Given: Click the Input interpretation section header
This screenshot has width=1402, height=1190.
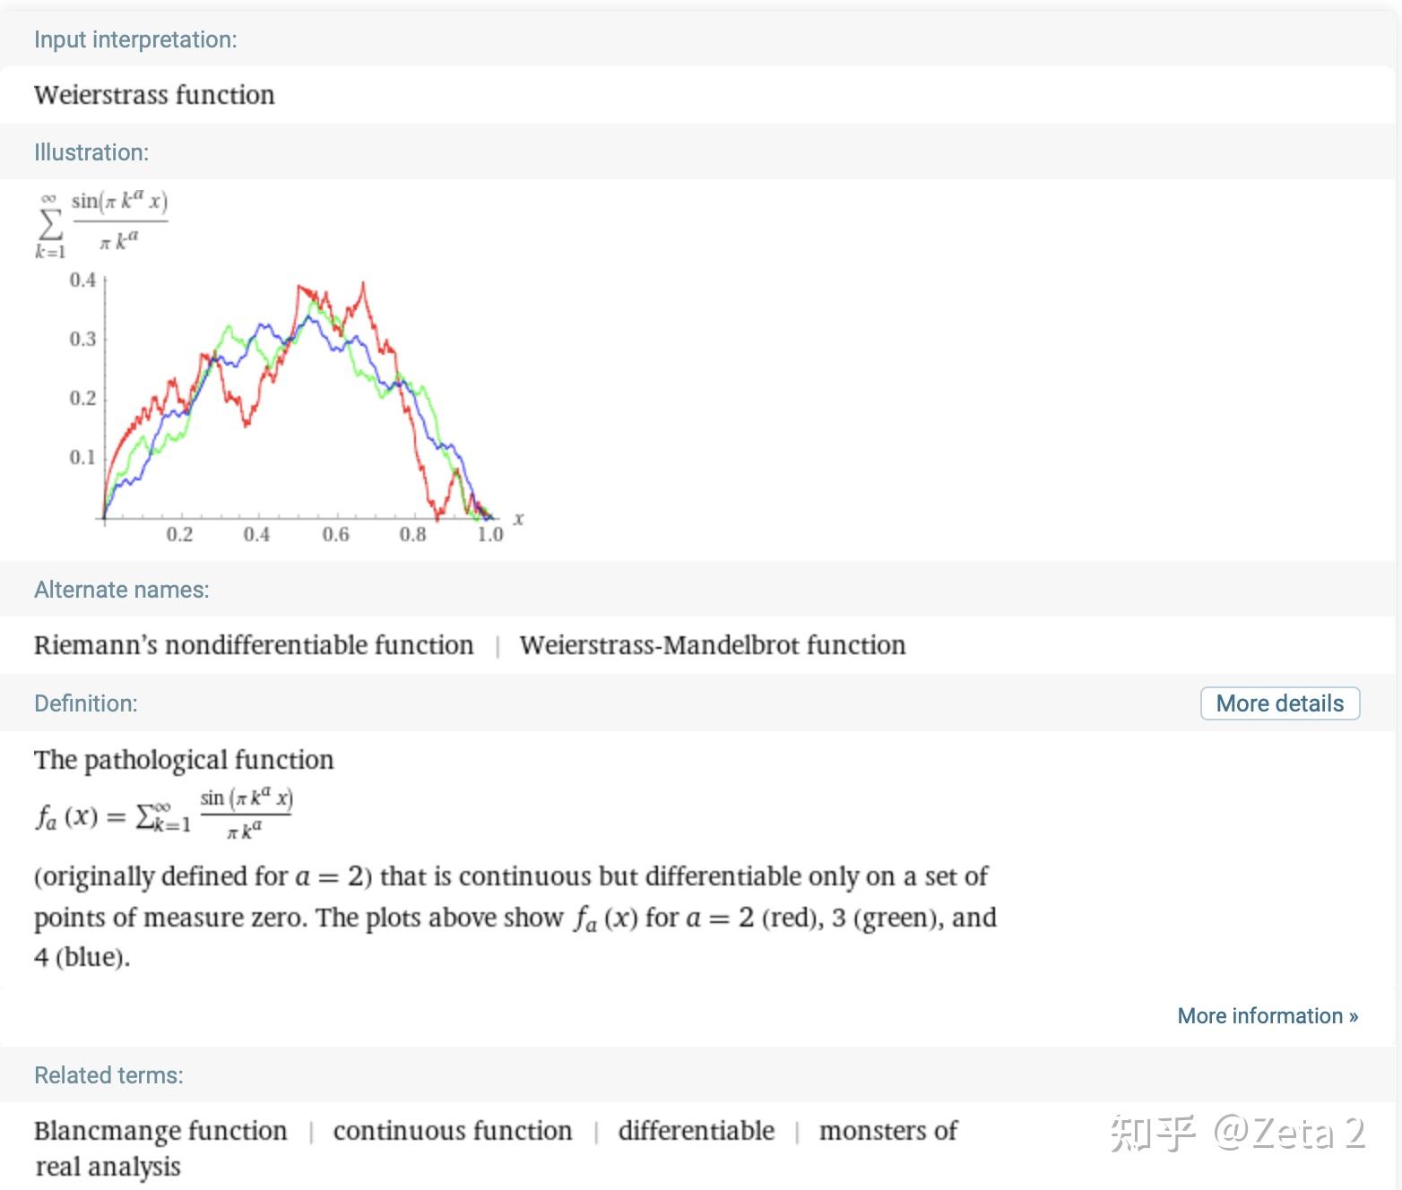Looking at the screenshot, I should 135,39.
